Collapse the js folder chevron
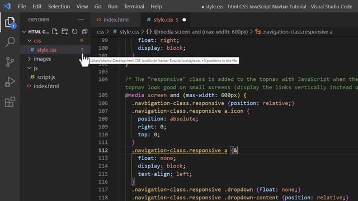The height and width of the screenshot is (201, 358). pos(29,68)
